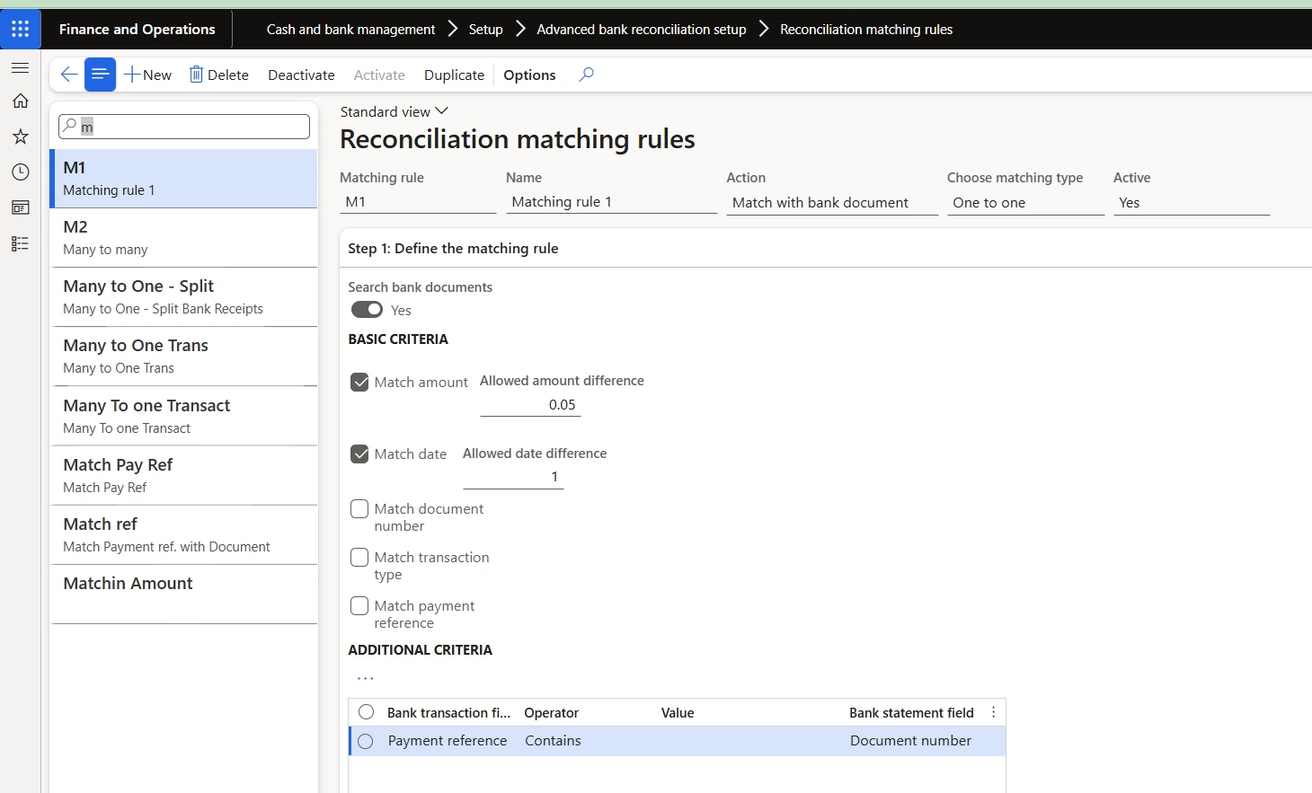Click Finance and Operations title
The height and width of the screenshot is (793, 1312).
tap(137, 29)
